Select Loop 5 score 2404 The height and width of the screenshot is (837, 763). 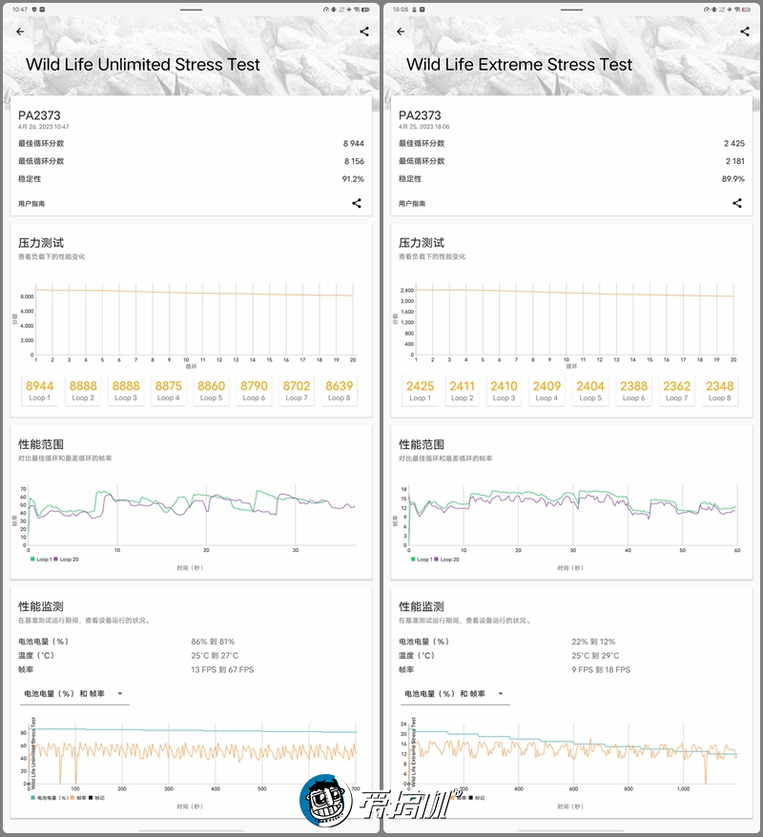[x=590, y=390]
